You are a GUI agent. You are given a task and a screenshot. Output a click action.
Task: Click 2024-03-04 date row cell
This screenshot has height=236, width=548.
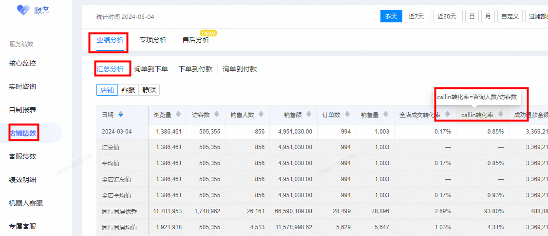[x=116, y=132]
